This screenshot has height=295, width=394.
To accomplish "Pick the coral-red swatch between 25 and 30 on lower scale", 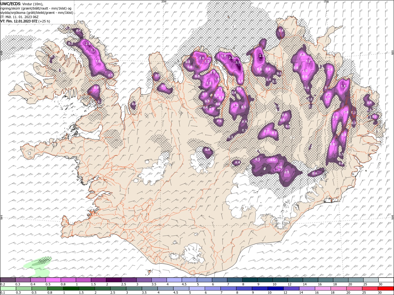I will click(x=370, y=289).
